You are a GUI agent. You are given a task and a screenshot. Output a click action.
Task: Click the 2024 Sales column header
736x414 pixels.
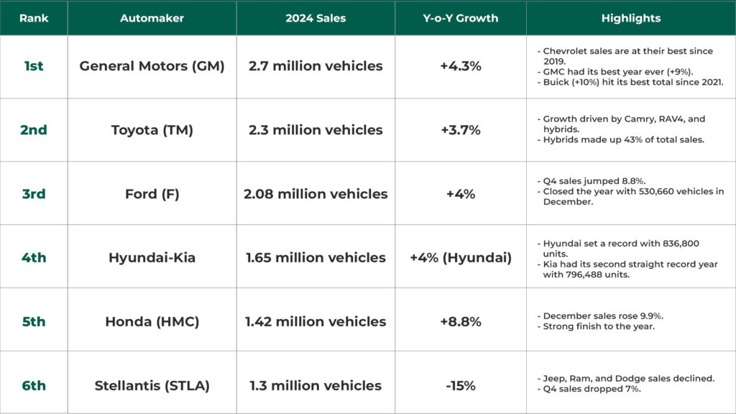pyautogui.click(x=316, y=18)
